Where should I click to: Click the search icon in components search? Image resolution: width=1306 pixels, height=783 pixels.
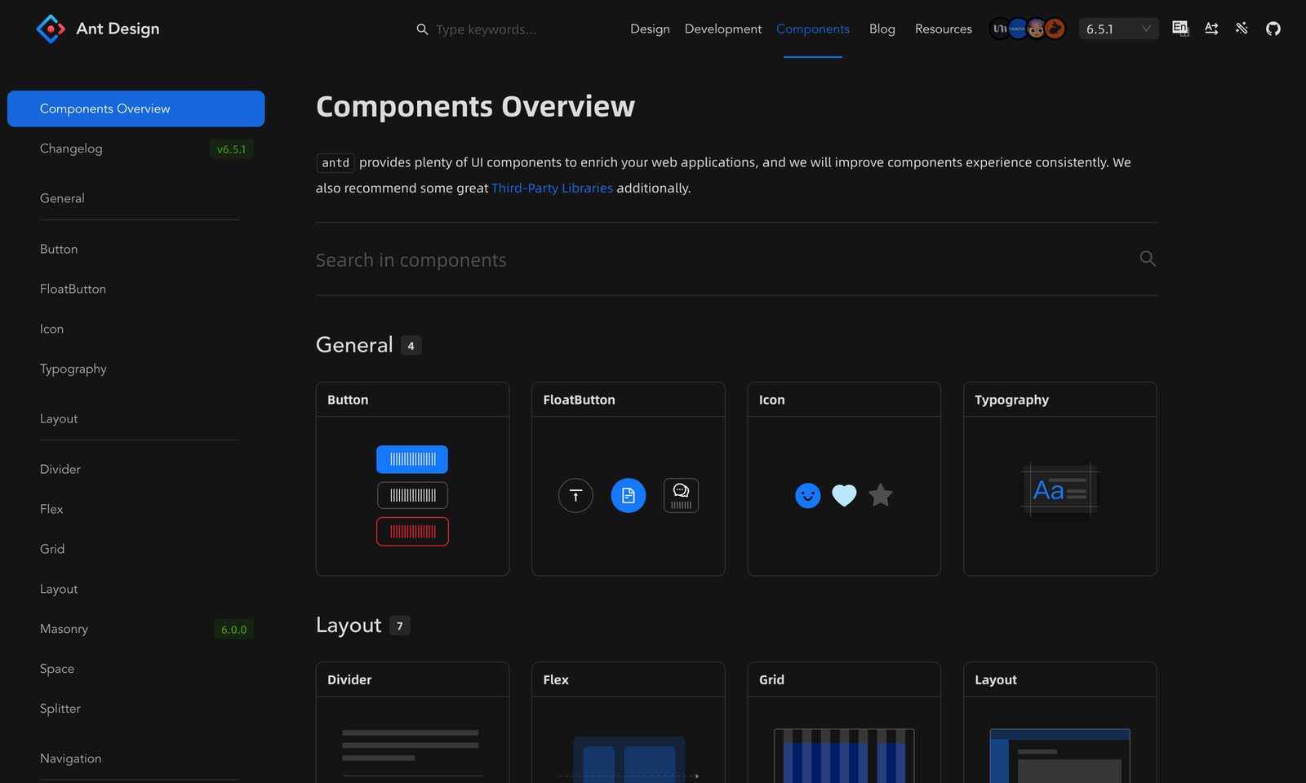coord(1148,259)
